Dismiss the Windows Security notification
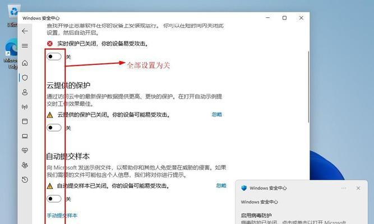 pos(358,188)
